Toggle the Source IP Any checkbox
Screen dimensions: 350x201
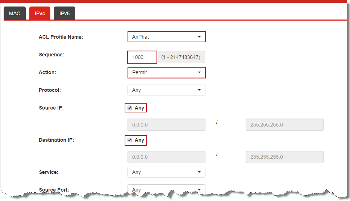click(x=130, y=108)
